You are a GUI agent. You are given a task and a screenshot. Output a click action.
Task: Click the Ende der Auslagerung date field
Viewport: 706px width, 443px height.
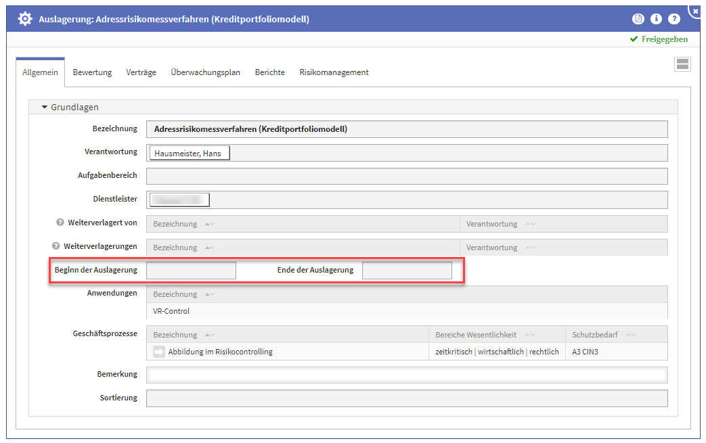coord(407,271)
